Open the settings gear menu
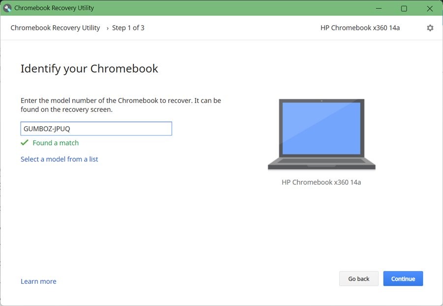The image size is (443, 306). click(x=430, y=28)
